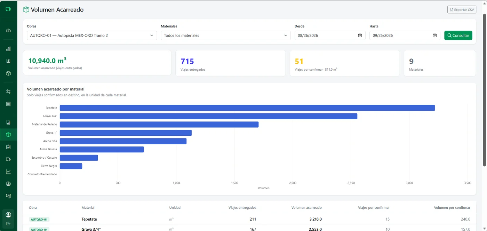Image resolution: width=487 pixels, height=231 pixels.
Task: Click the Tierra Negra chart bar
Action: pyautogui.click(x=71, y=166)
